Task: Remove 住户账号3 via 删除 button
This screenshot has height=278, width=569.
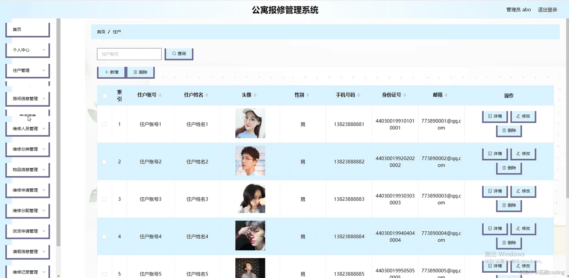Action: [509, 205]
